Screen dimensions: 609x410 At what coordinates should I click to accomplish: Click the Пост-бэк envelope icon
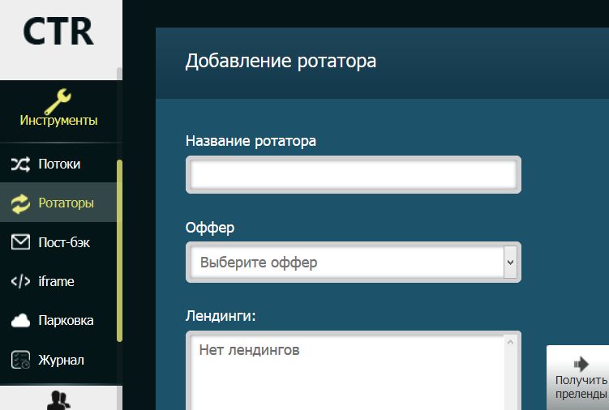(x=20, y=242)
